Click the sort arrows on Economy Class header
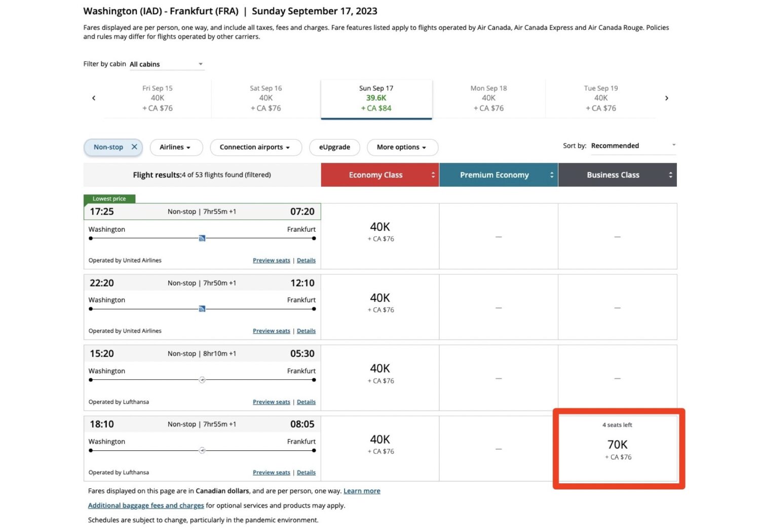760x531 pixels. [433, 174]
